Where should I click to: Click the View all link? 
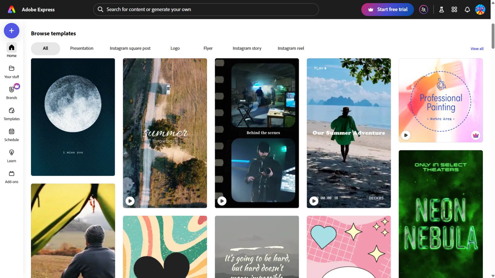coord(477,49)
